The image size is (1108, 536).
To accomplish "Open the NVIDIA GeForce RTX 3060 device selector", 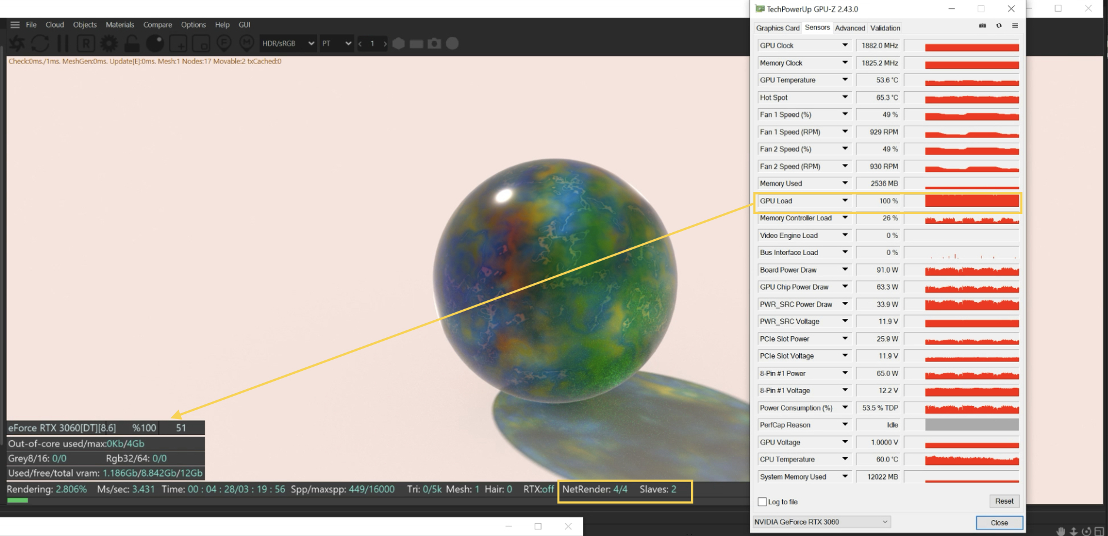I will pos(822,522).
